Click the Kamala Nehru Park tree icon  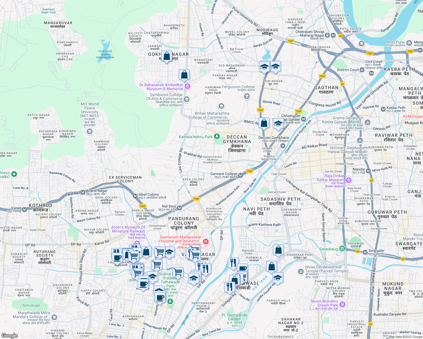[217, 136]
